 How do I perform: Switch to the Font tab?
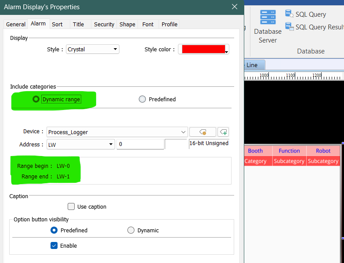tap(148, 25)
